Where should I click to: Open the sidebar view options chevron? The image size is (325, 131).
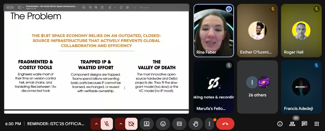coord(23,7)
